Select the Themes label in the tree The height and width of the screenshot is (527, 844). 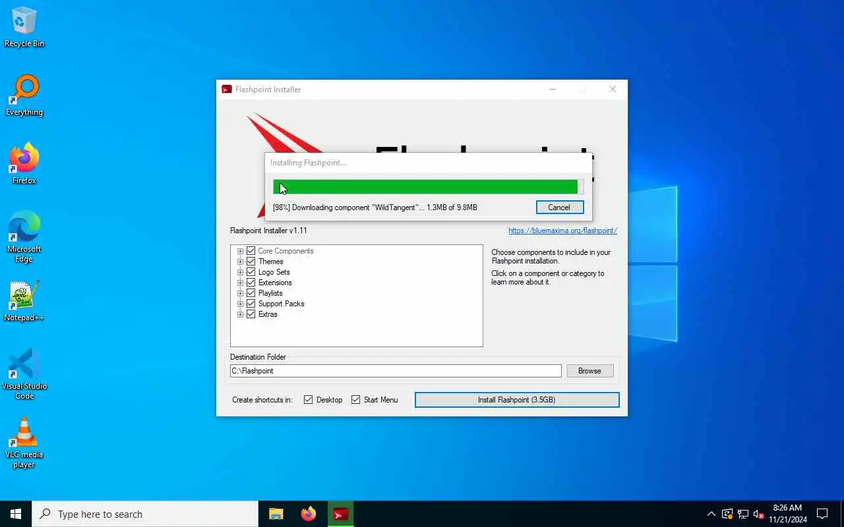[270, 262]
